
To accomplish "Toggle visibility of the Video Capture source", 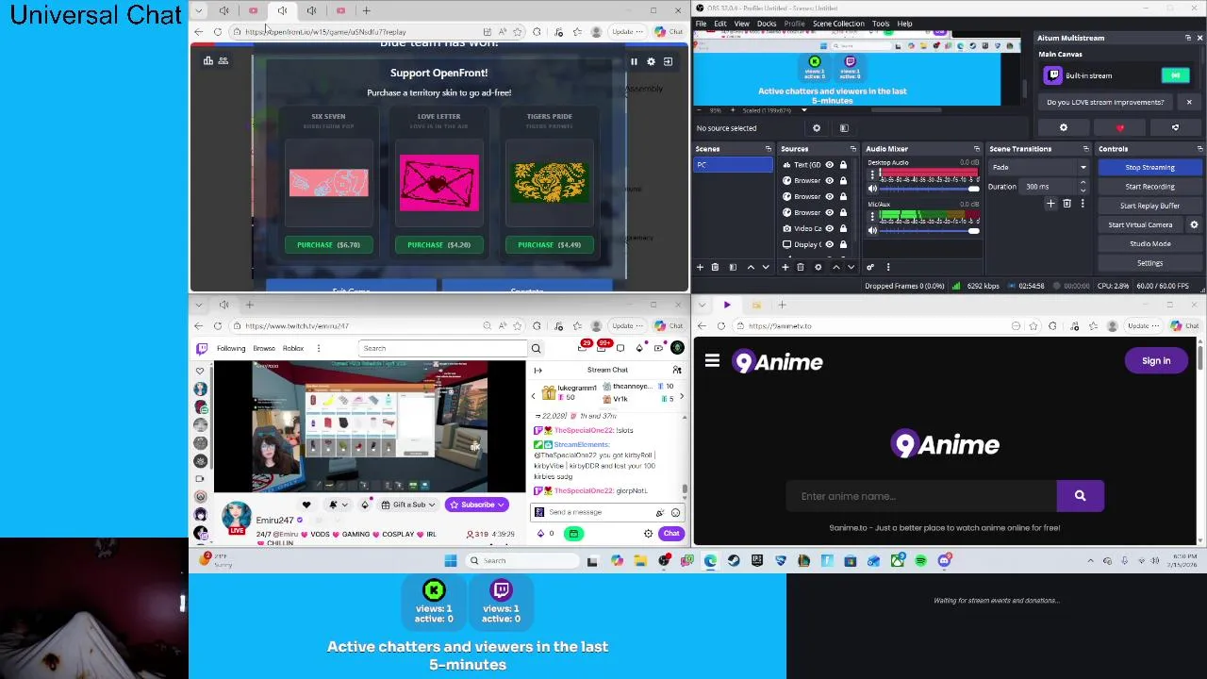I will point(830,228).
